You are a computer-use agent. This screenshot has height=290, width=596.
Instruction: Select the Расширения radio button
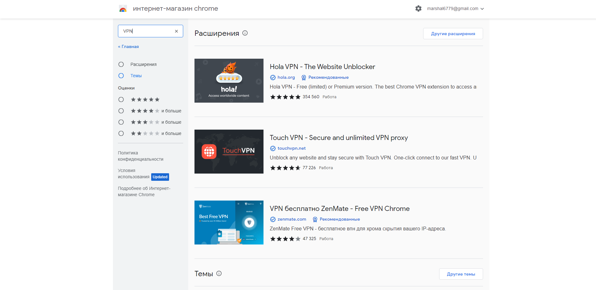(121, 64)
